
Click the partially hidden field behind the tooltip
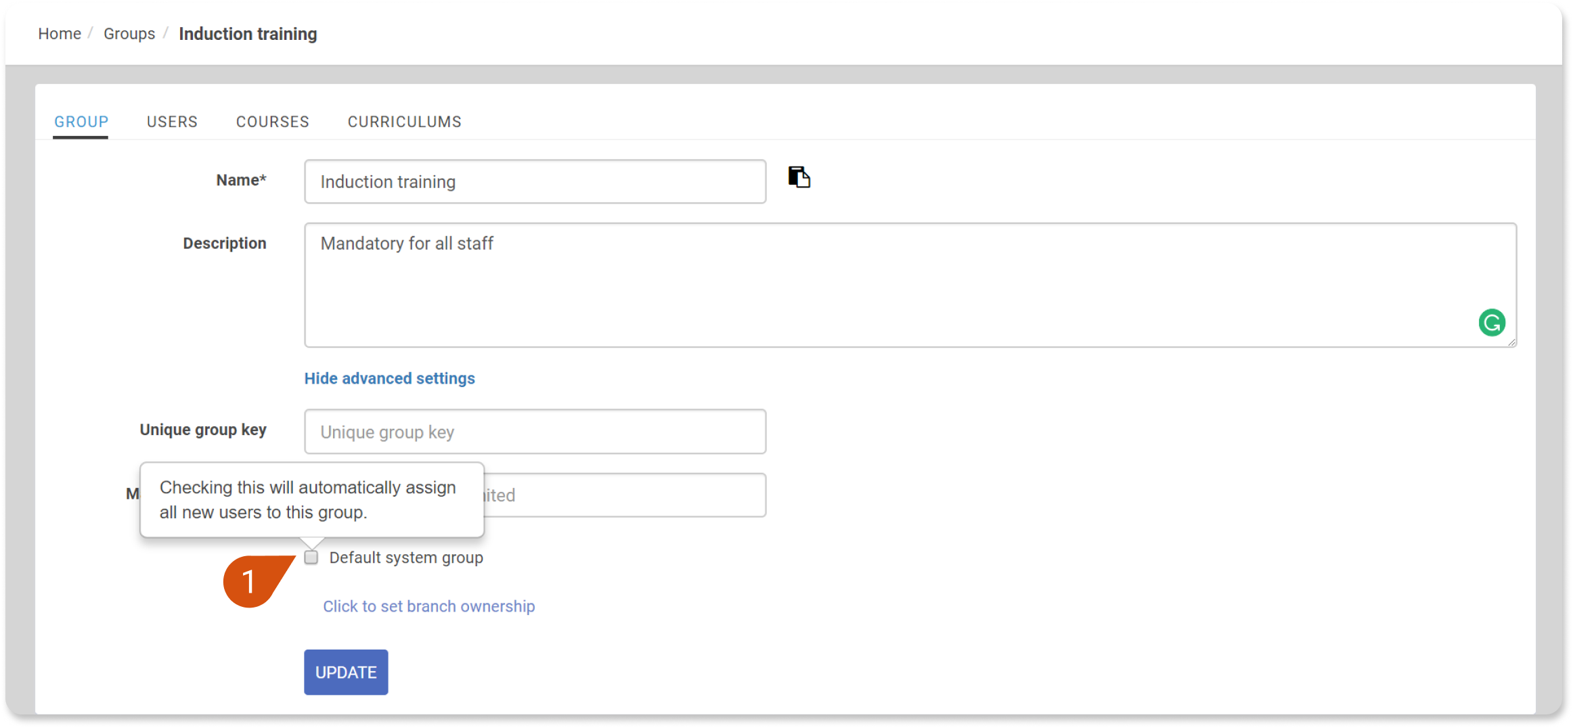pos(623,495)
